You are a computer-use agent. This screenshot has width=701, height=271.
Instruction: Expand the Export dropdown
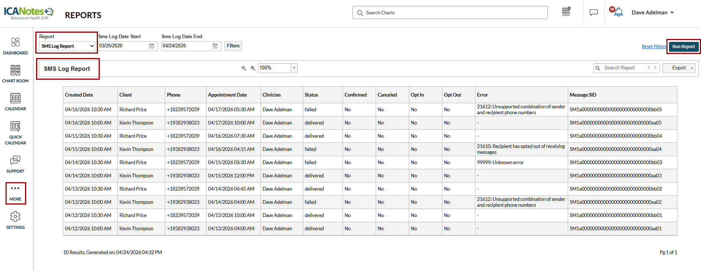tap(679, 68)
